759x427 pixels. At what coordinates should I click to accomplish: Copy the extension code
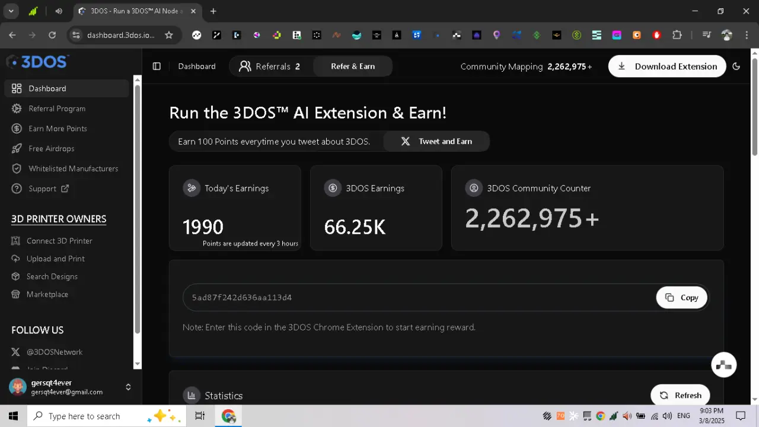tap(681, 298)
